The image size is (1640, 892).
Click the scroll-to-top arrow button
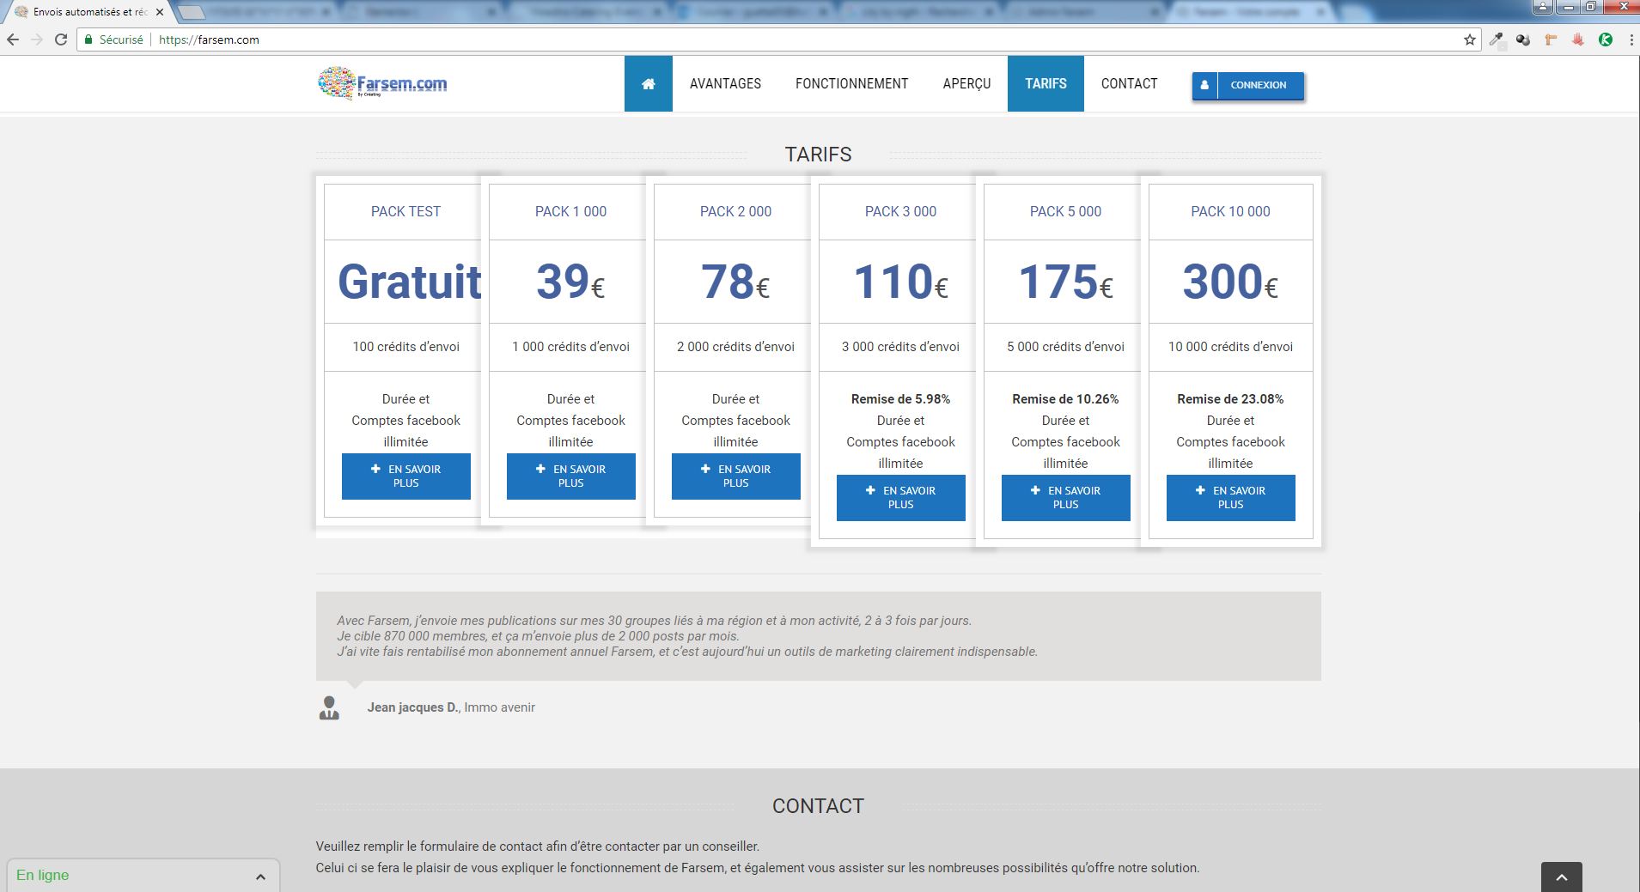click(x=1561, y=877)
